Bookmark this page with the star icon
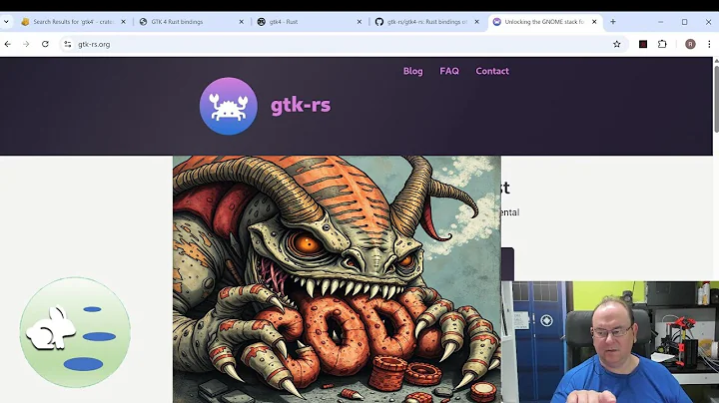 click(617, 44)
